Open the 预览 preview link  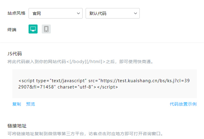[x=30, y=104]
